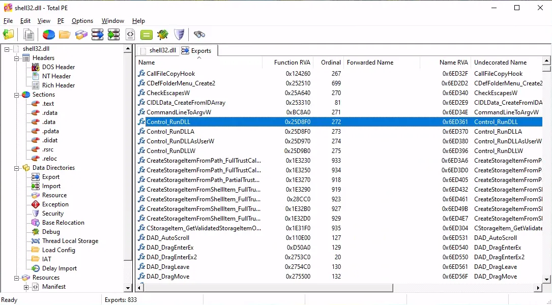Screen dimensions: 552x305
Task: Open the Options menu
Action: point(82,21)
